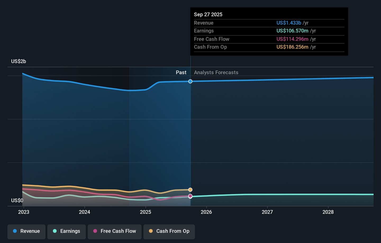Click the pink Free Cash Flow data marker
This screenshot has width=381, height=243.
(190, 196)
